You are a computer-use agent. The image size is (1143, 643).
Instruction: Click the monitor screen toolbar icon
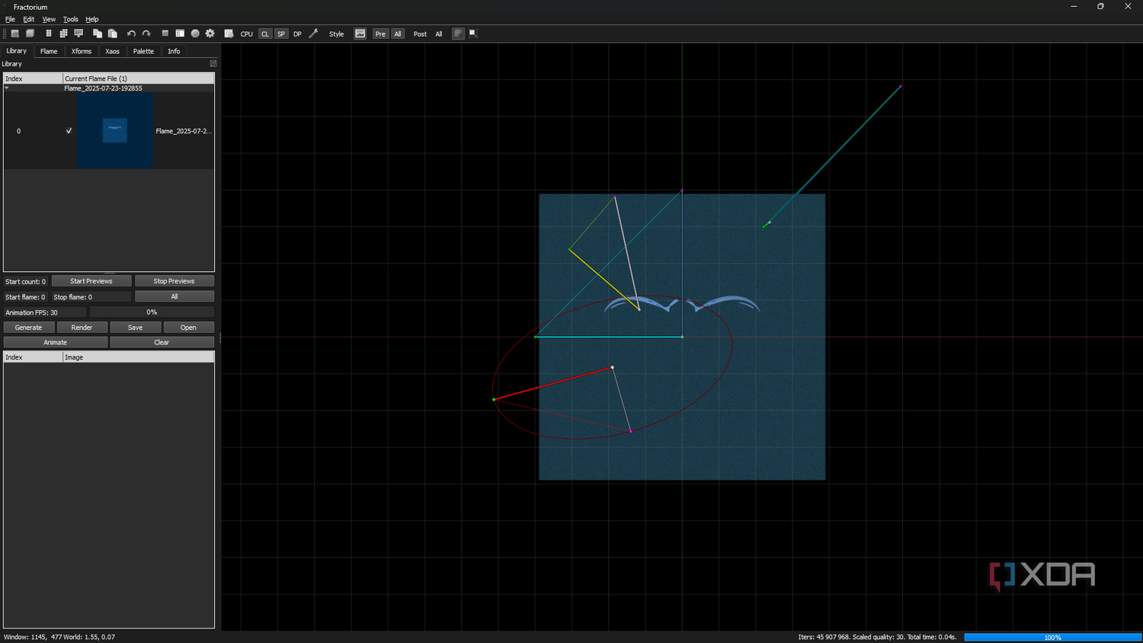click(x=78, y=34)
